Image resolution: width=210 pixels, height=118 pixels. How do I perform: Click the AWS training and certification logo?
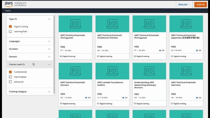[15, 4]
